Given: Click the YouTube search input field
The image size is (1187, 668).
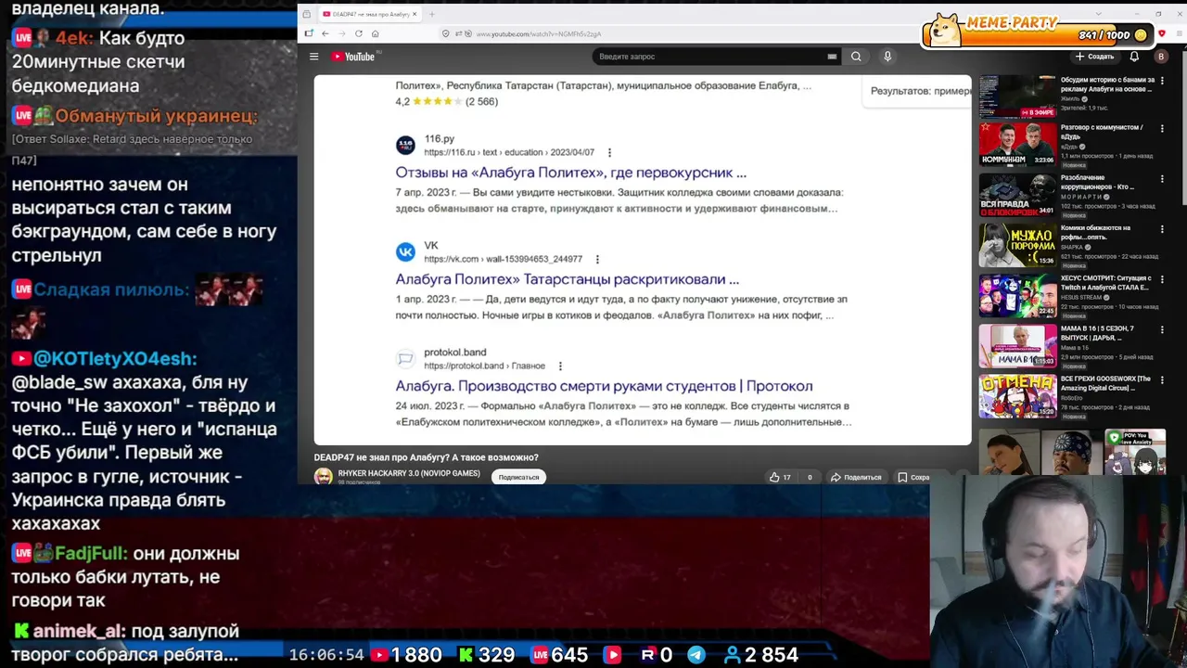Looking at the screenshot, I should (x=709, y=57).
